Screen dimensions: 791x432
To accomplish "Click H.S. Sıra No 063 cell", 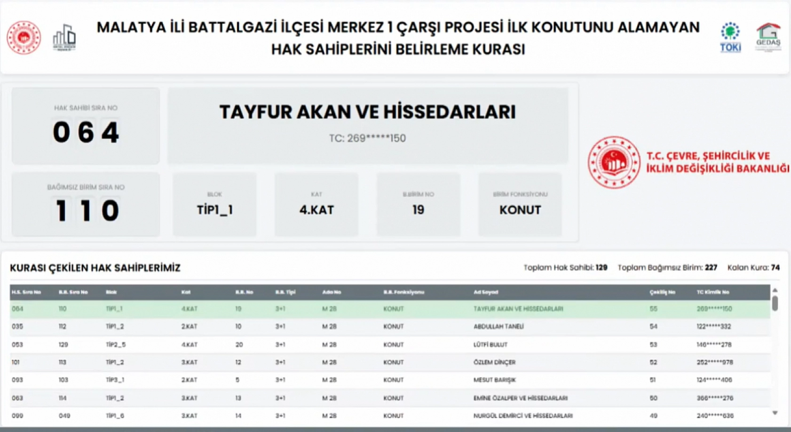I will point(17,398).
